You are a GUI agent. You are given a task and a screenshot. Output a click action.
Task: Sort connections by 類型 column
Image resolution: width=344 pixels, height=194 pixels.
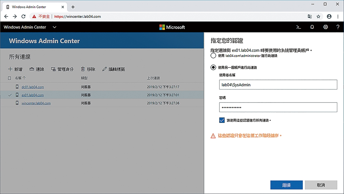[84, 78]
